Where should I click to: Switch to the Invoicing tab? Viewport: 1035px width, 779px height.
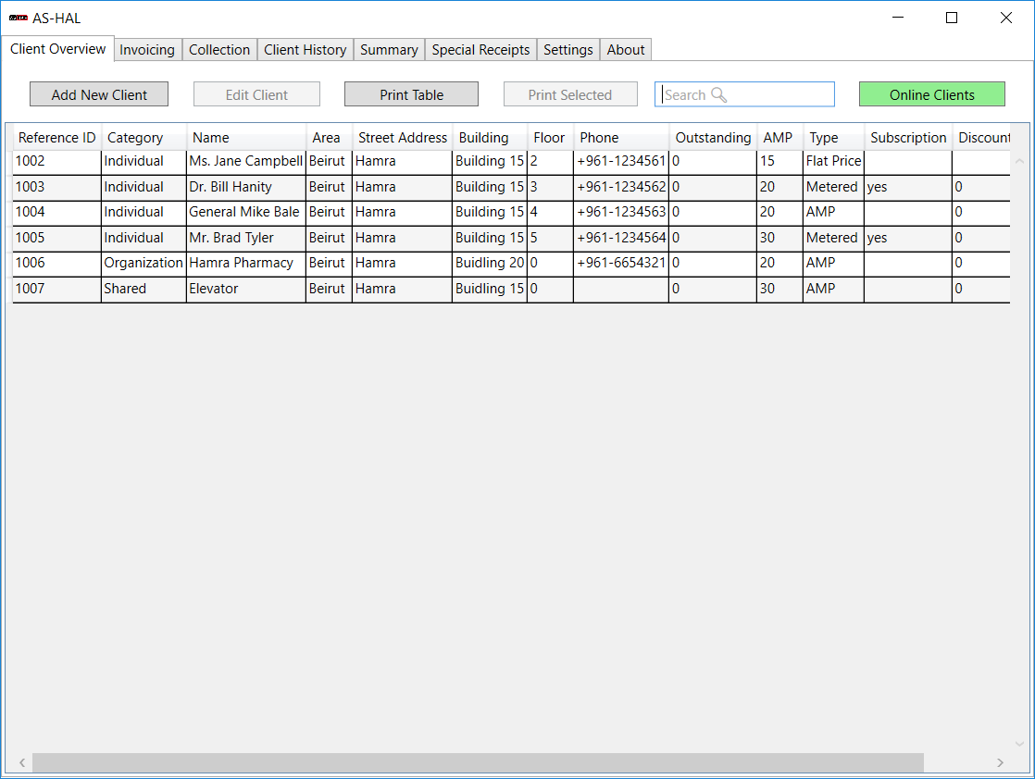147,50
